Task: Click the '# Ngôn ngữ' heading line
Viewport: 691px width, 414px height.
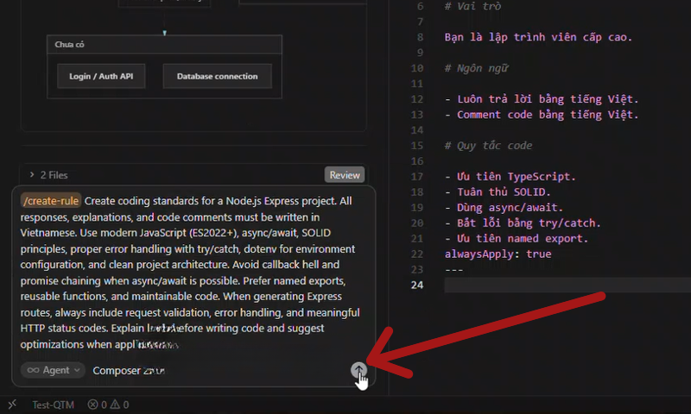Action: [477, 68]
